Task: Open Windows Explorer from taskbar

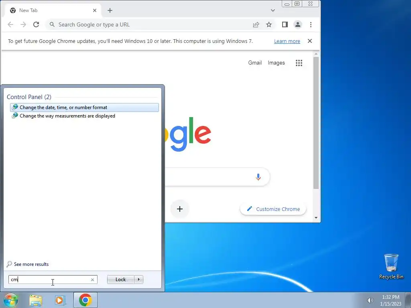Action: tap(36, 300)
